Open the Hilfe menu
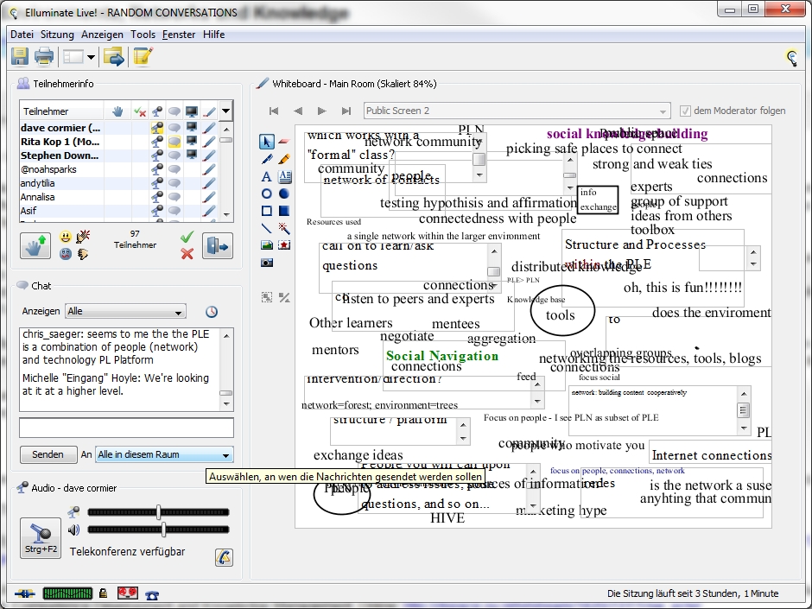The width and height of the screenshot is (812, 609). pyautogui.click(x=214, y=35)
